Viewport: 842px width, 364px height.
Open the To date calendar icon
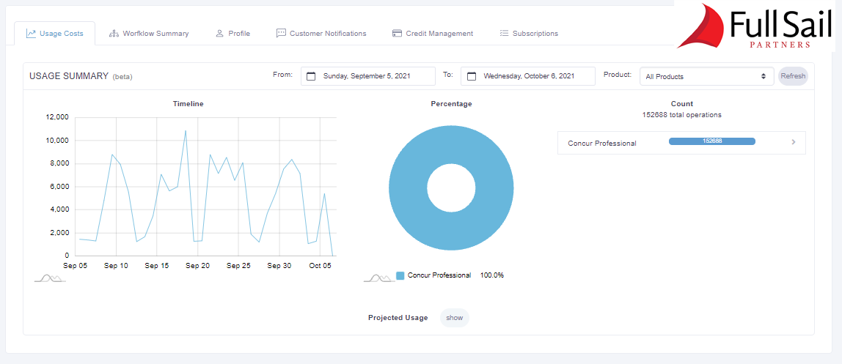[472, 76]
